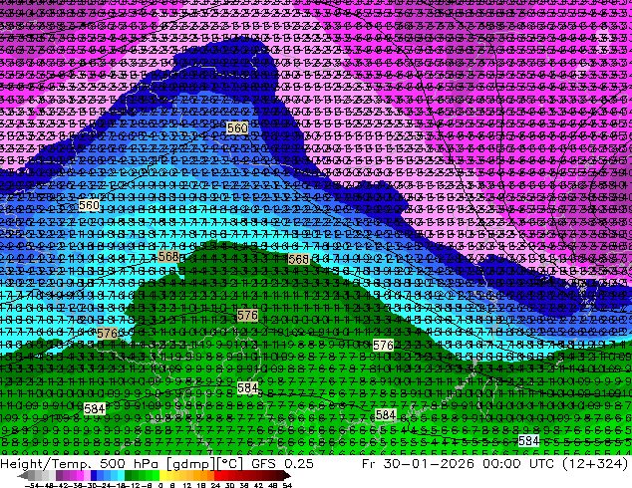
Task: Click the 'Fr' weekday abbreviation
Action: coord(369,464)
